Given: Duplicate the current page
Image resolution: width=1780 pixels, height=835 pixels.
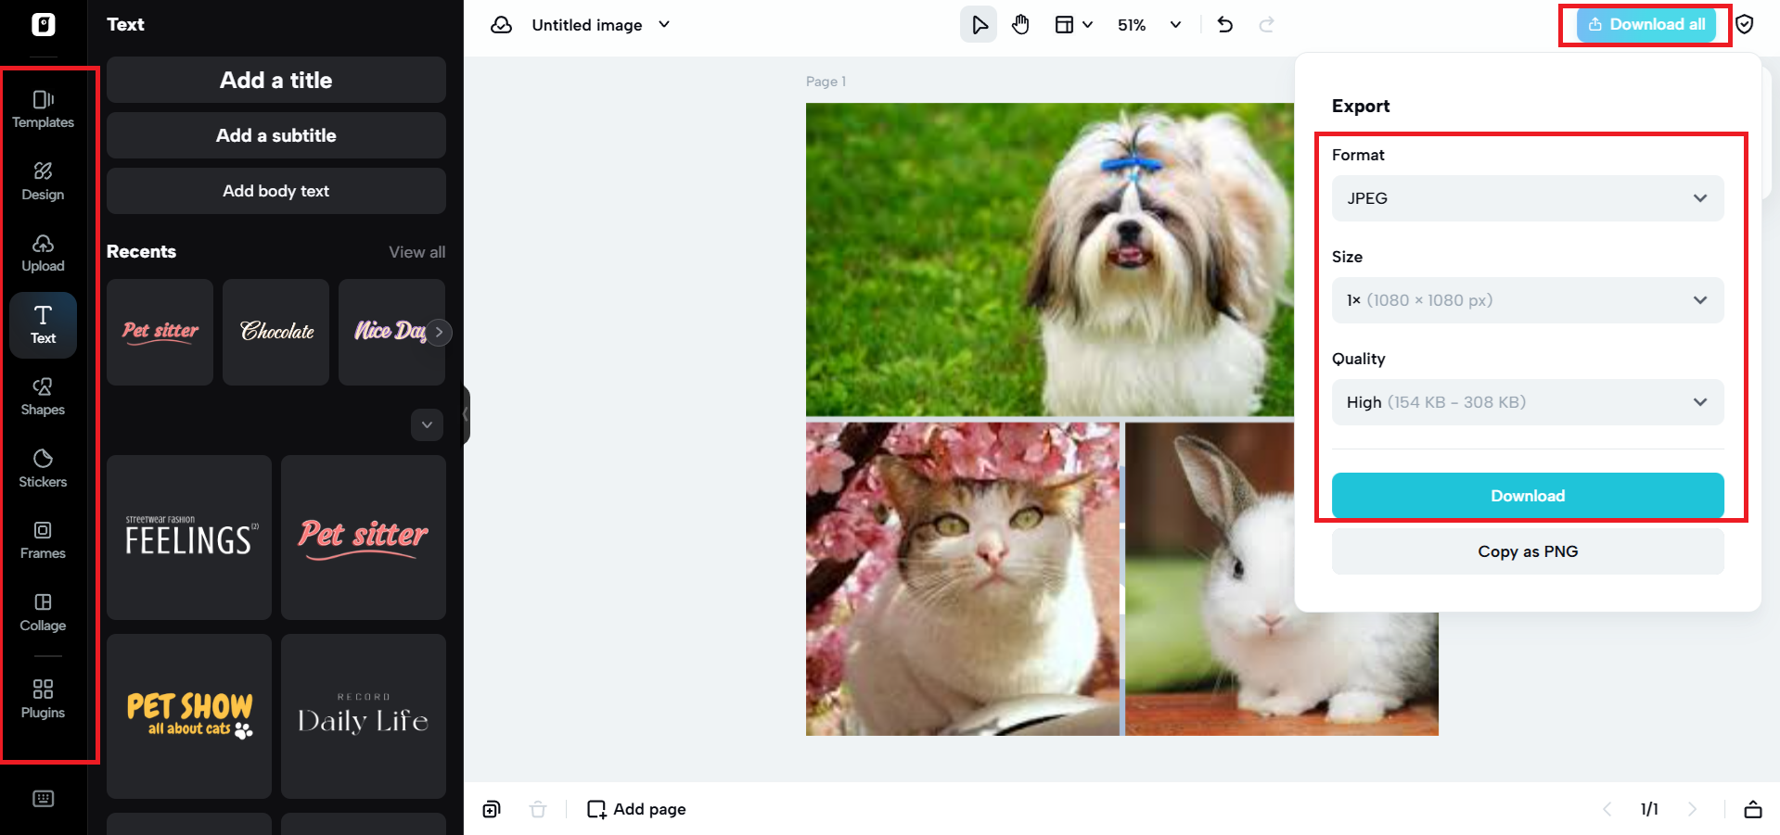Looking at the screenshot, I should pos(491,809).
